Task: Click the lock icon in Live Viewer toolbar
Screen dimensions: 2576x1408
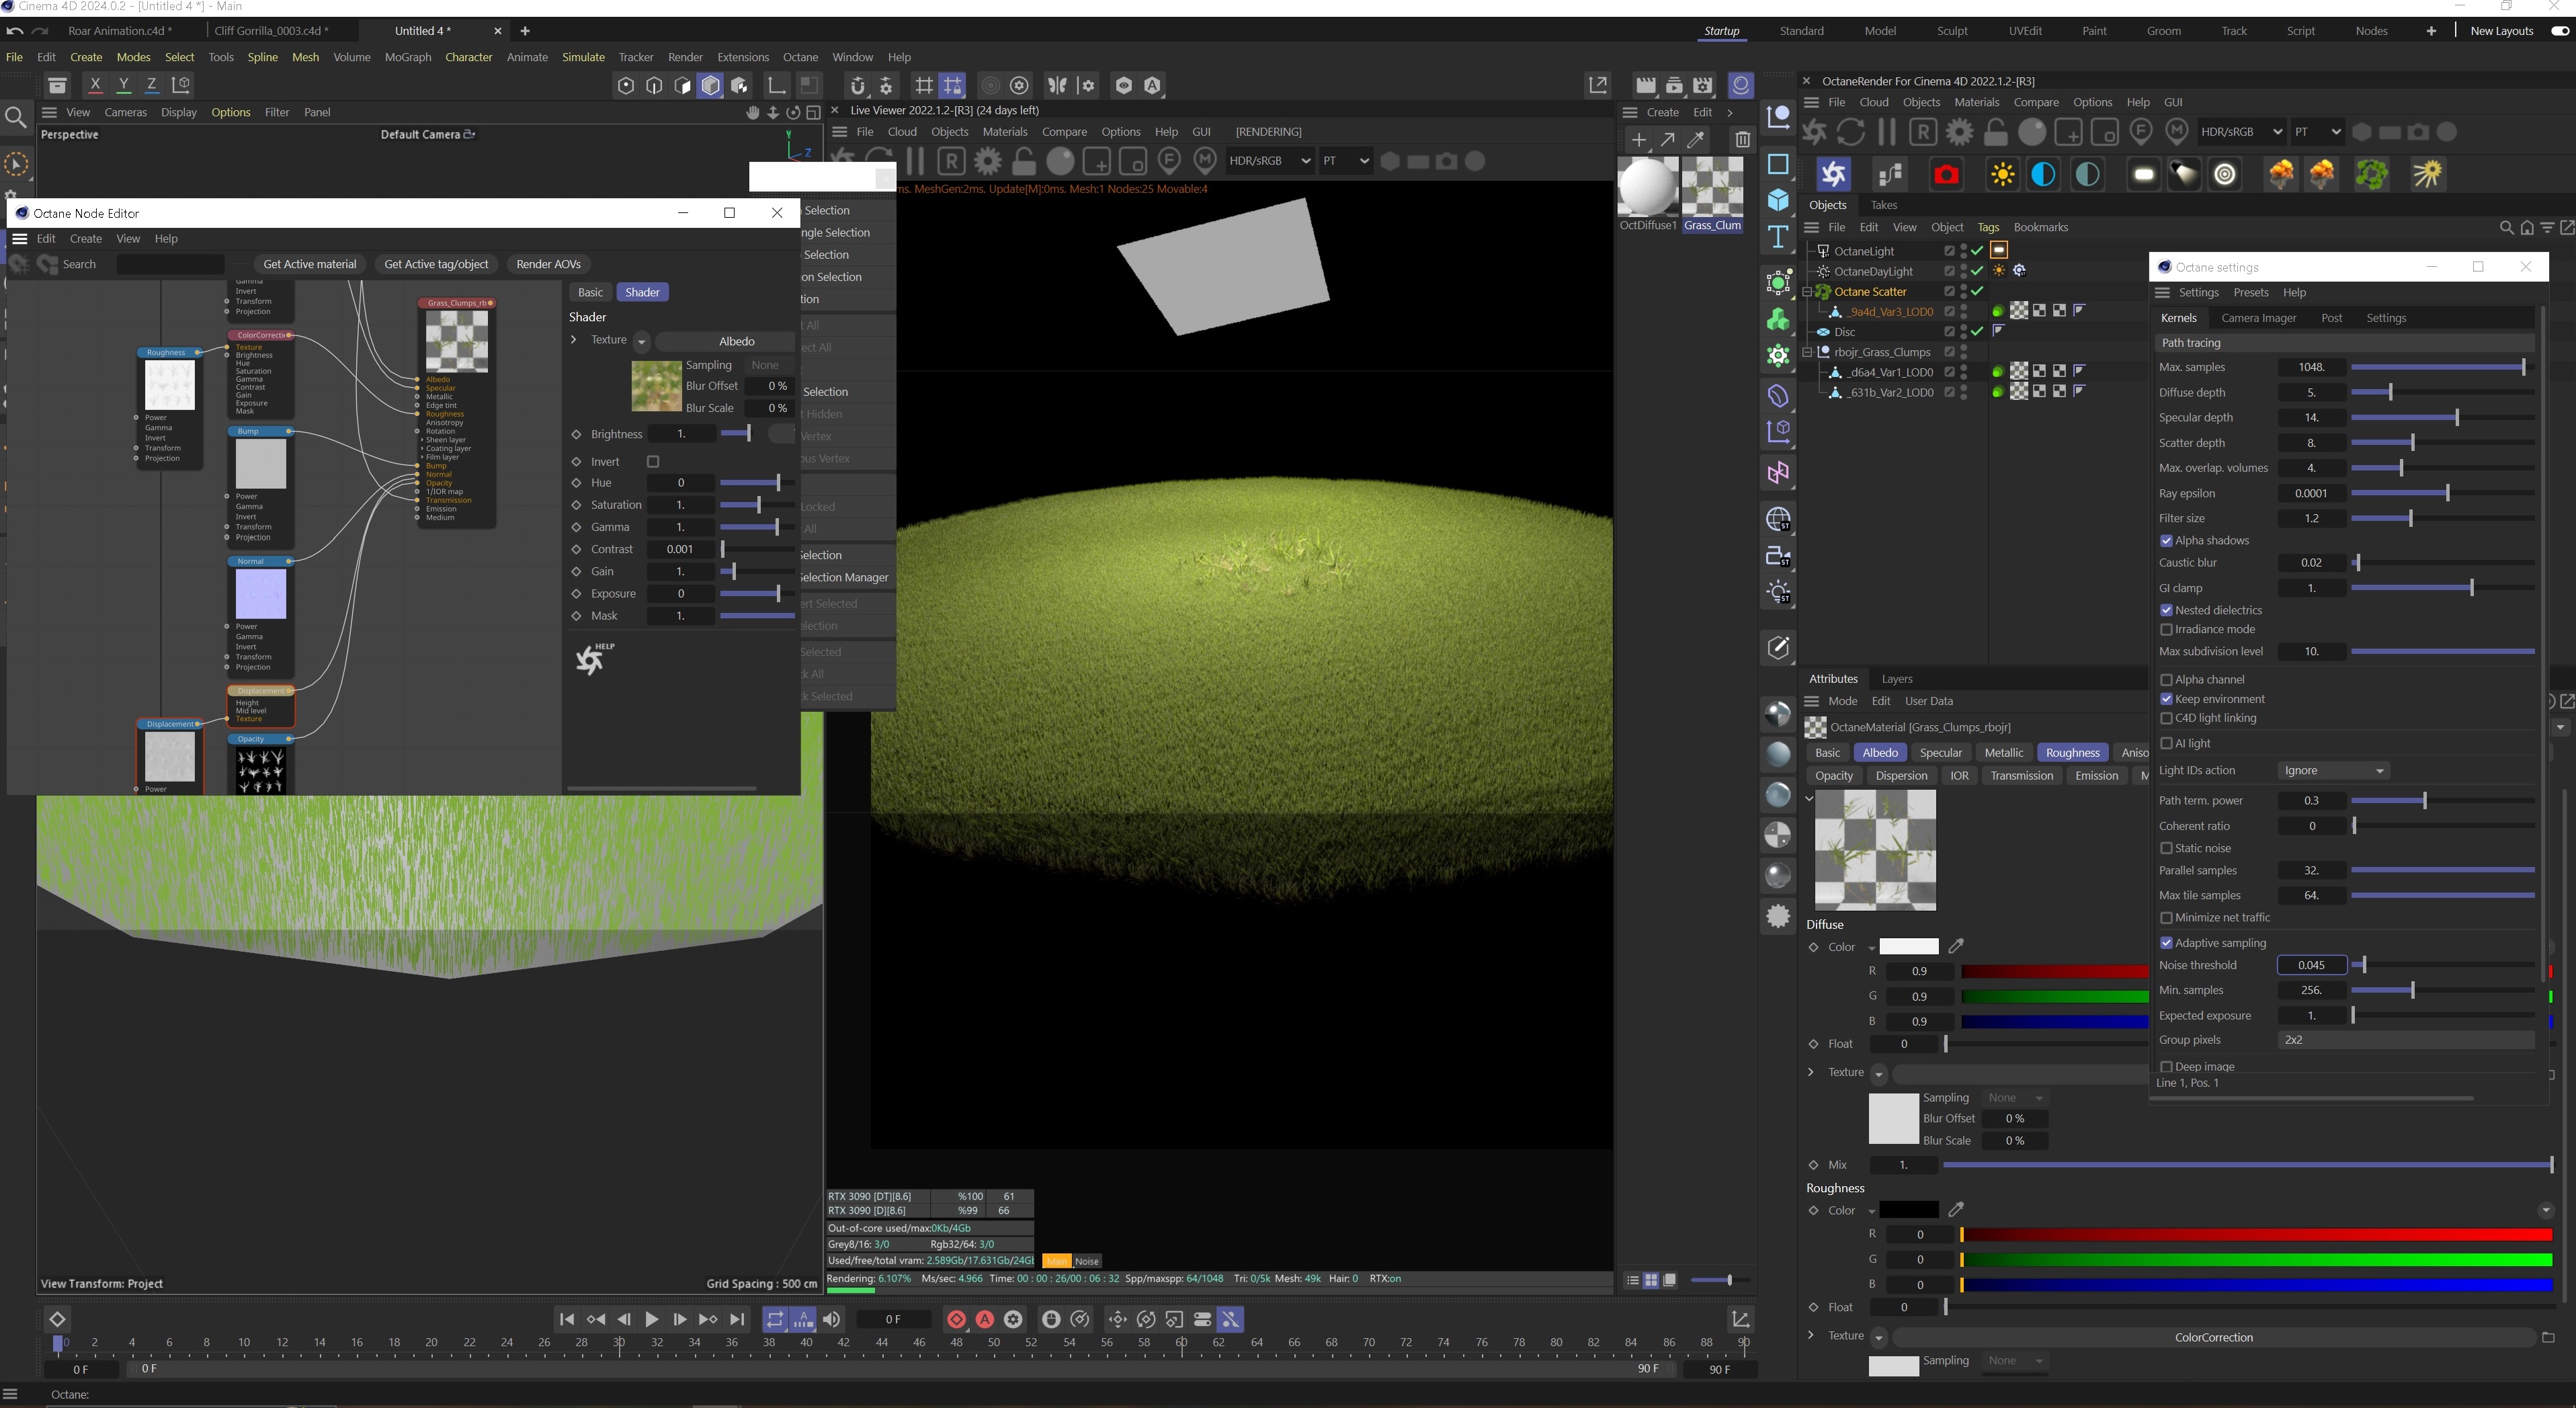Action: point(1023,161)
